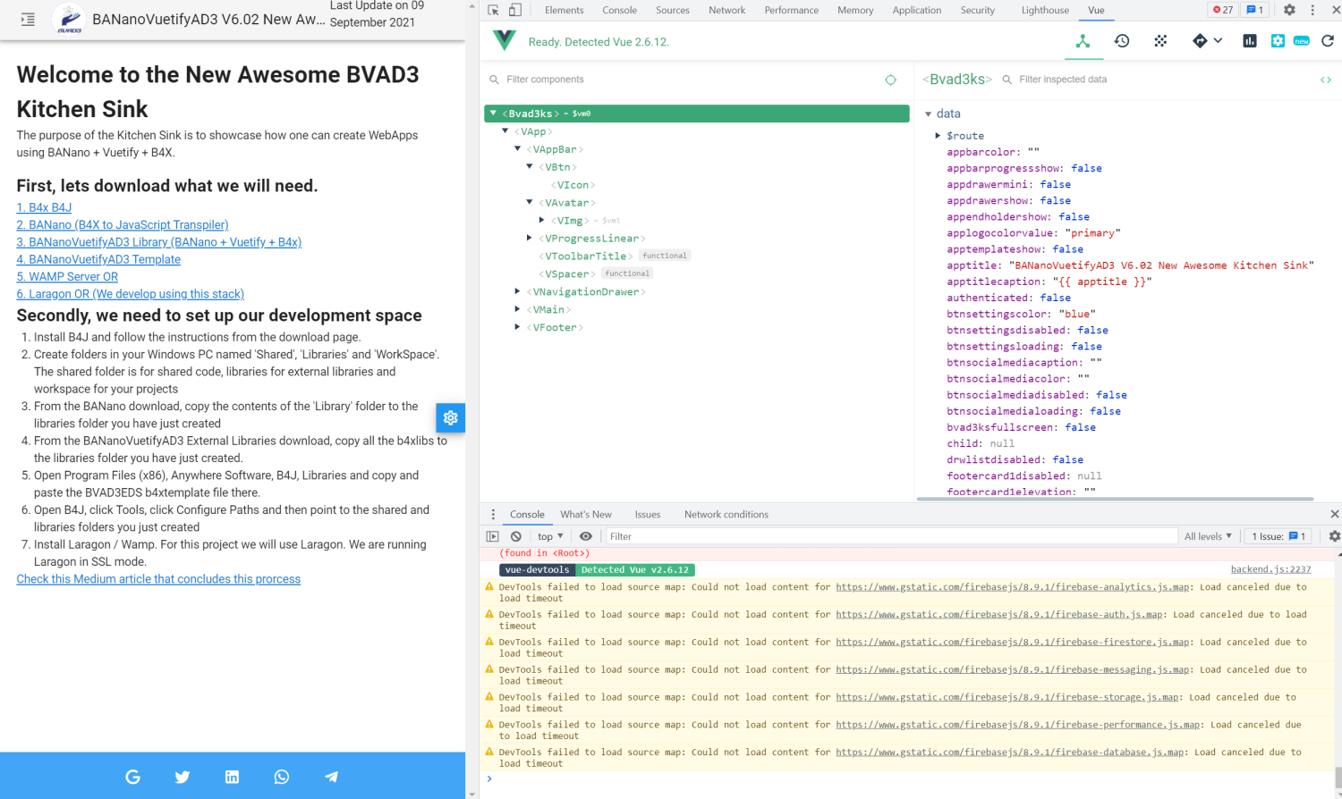Activate the DevTools inspect element picker
1342x799 pixels.
click(493, 10)
